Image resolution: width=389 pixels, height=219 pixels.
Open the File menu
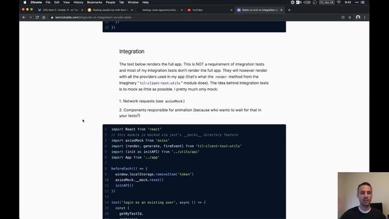point(48,2)
